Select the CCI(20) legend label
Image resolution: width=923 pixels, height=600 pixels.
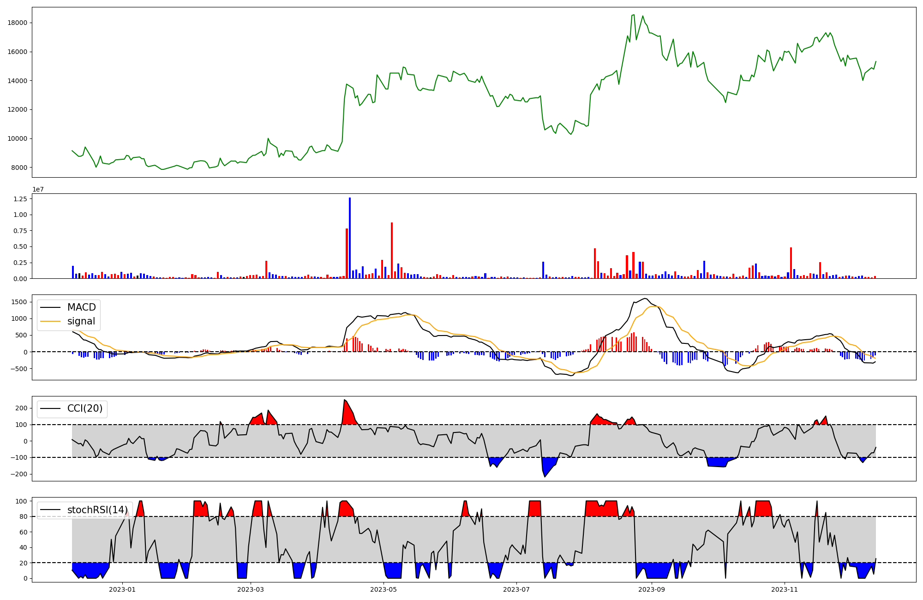tap(85, 408)
